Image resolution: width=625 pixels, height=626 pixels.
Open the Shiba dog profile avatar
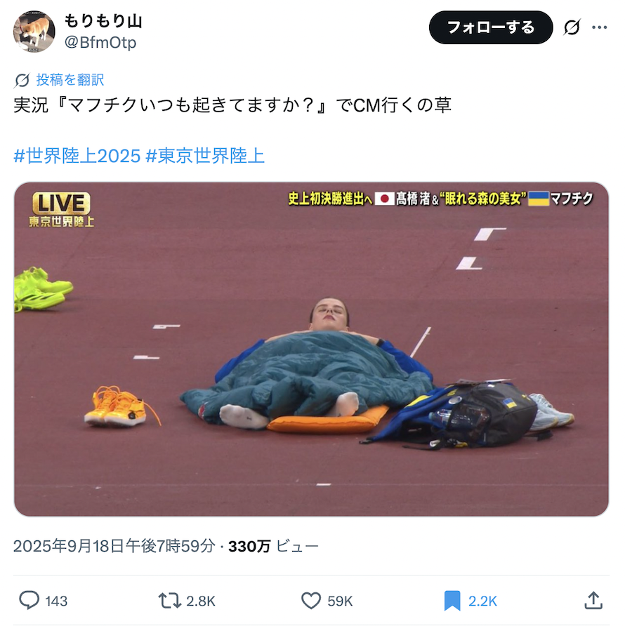34,32
